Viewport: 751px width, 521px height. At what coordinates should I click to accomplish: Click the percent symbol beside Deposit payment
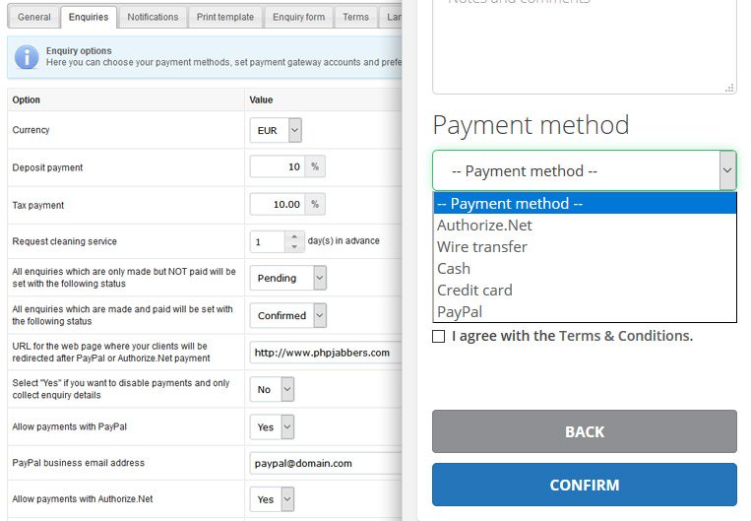click(315, 166)
